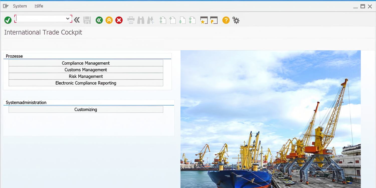Click the Create New Session window icon
This screenshot has height=188, width=376.
[204, 20]
